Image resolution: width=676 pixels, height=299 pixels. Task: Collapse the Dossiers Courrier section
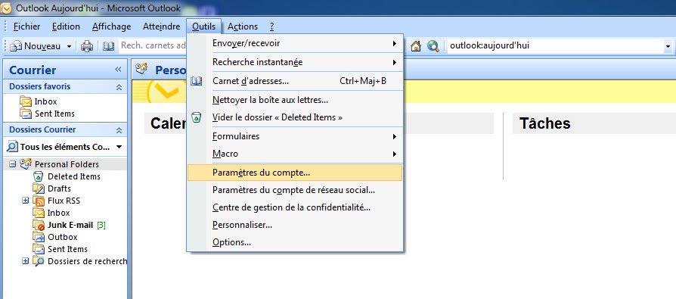click(119, 130)
